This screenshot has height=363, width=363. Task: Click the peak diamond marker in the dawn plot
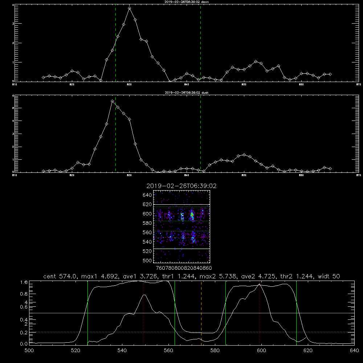[130, 8]
